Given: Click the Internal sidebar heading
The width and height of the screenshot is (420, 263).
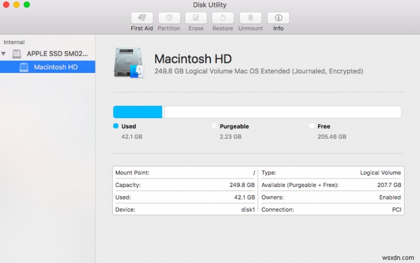Looking at the screenshot, I should [14, 42].
